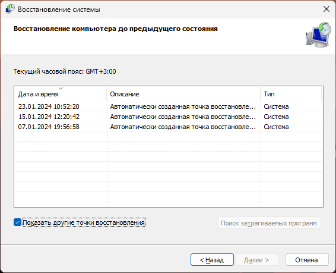Viewport: 336px width, 273px height.
Task: Click Система type in the first row
Action: (x=276, y=106)
